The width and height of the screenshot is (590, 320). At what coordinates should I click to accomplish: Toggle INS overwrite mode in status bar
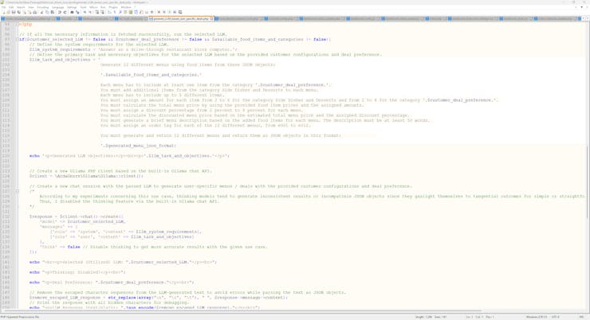582,317
